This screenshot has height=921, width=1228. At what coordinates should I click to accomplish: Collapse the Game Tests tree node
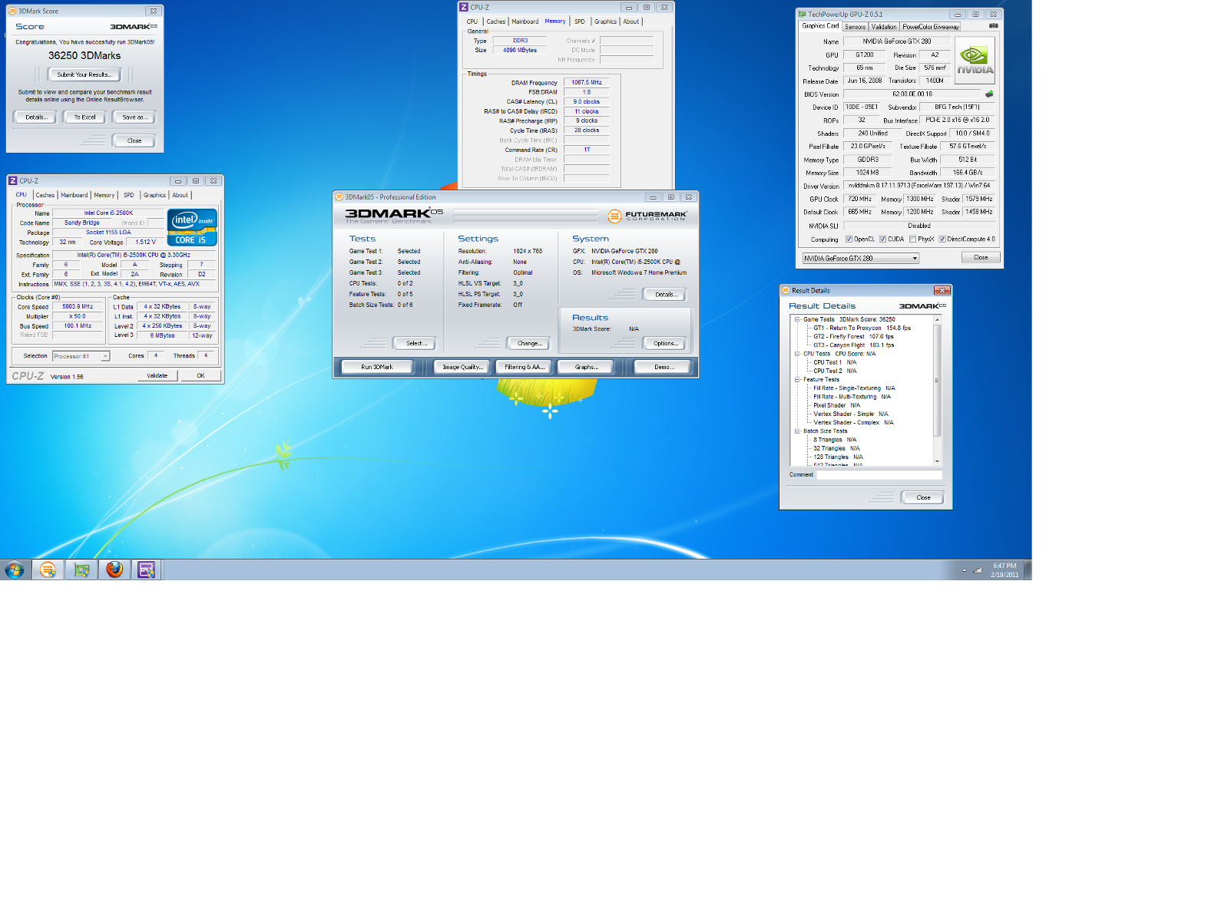(797, 319)
